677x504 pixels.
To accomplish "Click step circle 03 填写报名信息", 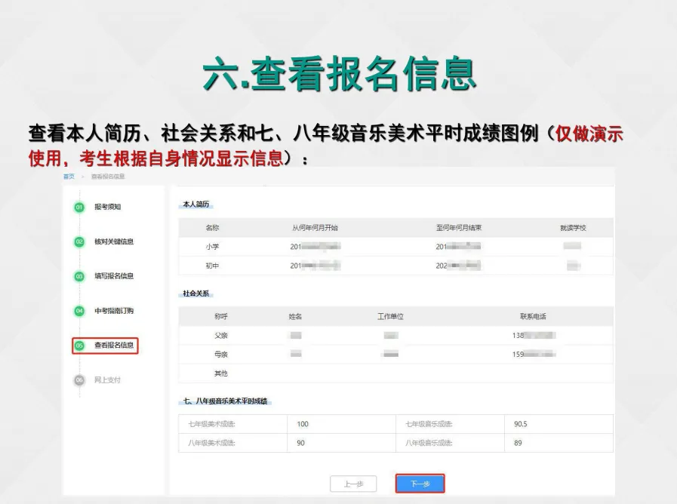I will pyautogui.click(x=78, y=276).
